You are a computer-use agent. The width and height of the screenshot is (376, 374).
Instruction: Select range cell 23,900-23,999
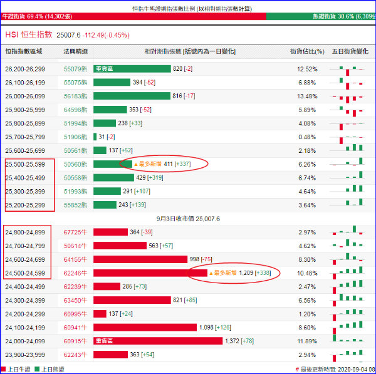[x=25, y=355]
